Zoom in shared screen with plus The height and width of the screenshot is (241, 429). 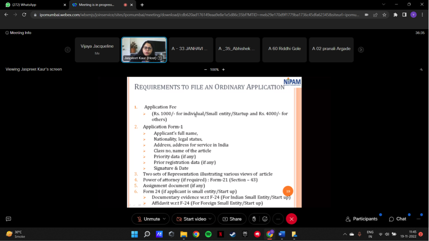(223, 70)
